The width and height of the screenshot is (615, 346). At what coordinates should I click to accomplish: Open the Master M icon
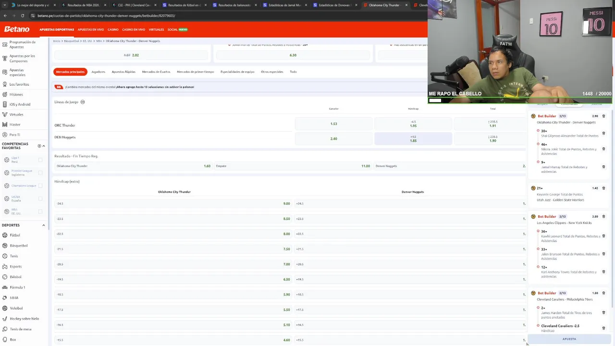click(x=5, y=124)
